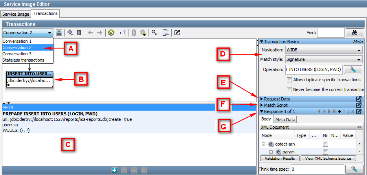Select the Body response tab

click(x=266, y=119)
